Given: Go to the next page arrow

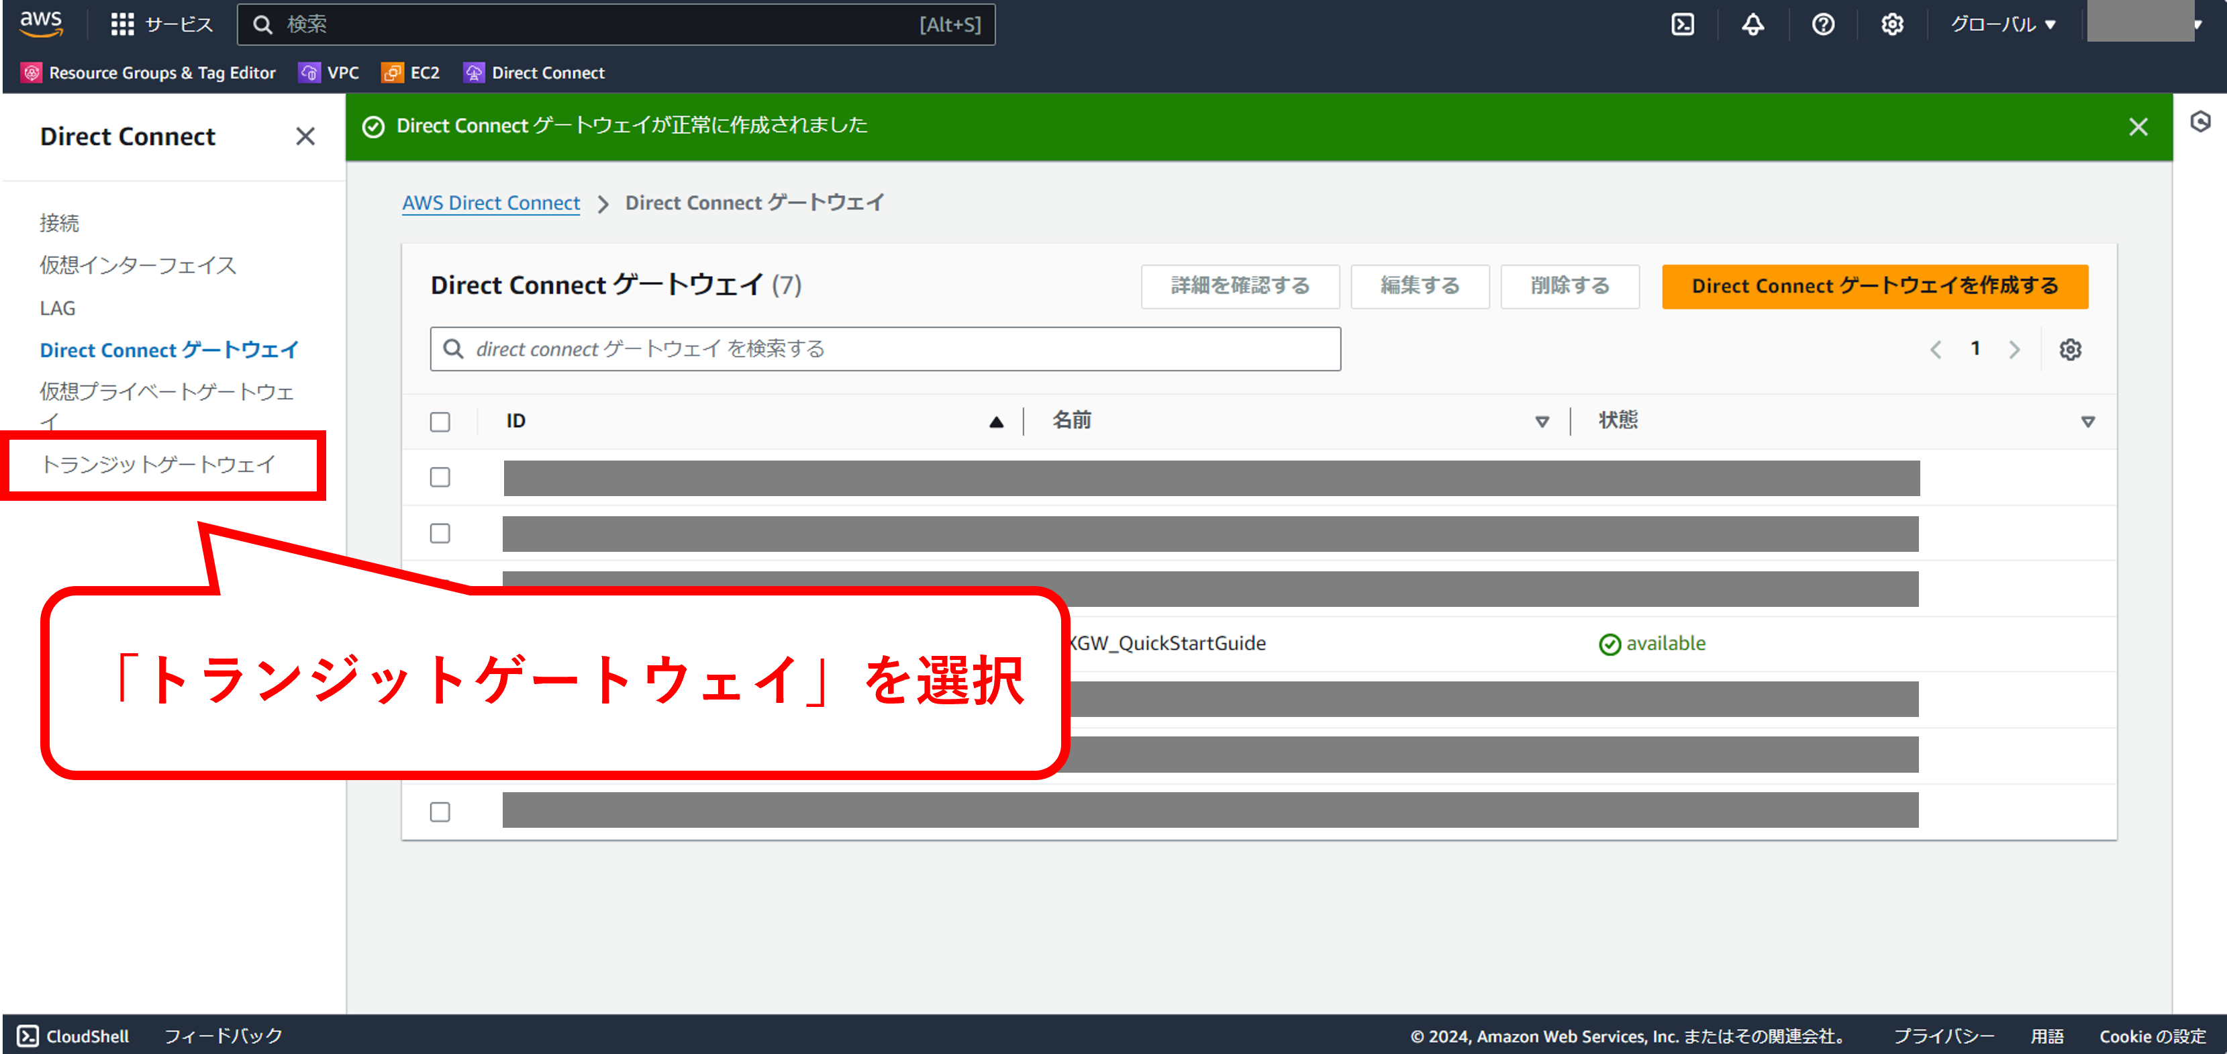Looking at the screenshot, I should [x=2014, y=349].
